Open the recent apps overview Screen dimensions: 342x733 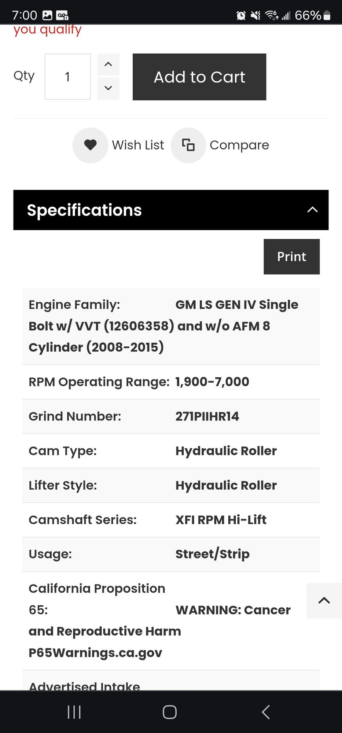click(74, 712)
